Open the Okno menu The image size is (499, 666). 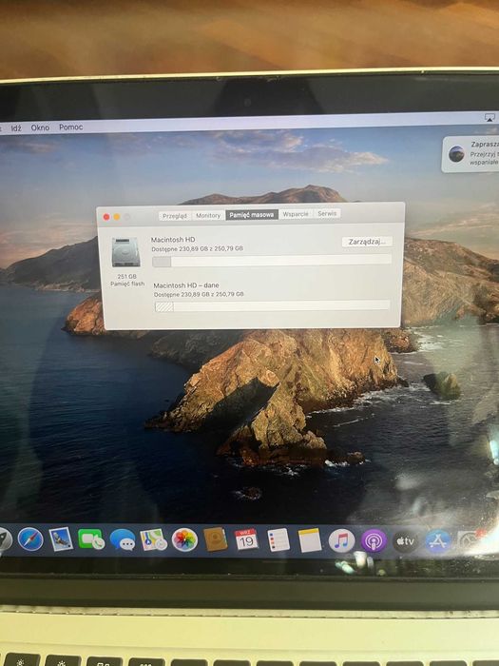click(40, 127)
